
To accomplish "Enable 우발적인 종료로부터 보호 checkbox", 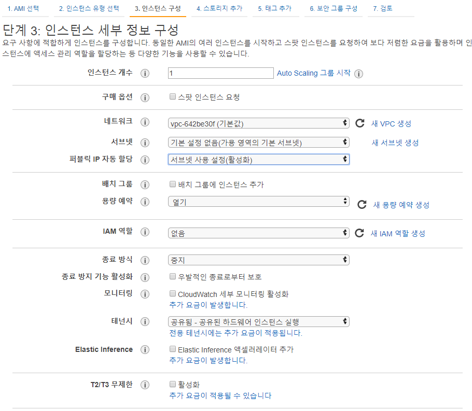I will [173, 276].
